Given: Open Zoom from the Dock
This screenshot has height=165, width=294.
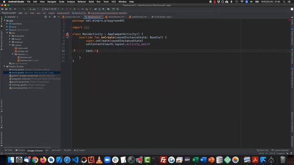Looking at the screenshot, I should pyautogui.click(x=107, y=160).
